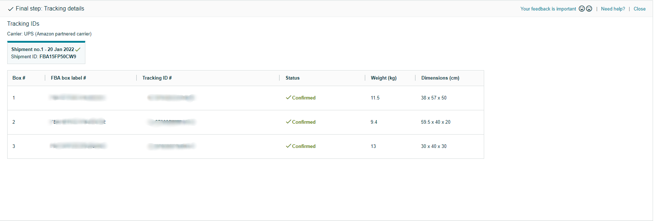Click the checkmark on Shipment no.1 tab

[x=78, y=50]
